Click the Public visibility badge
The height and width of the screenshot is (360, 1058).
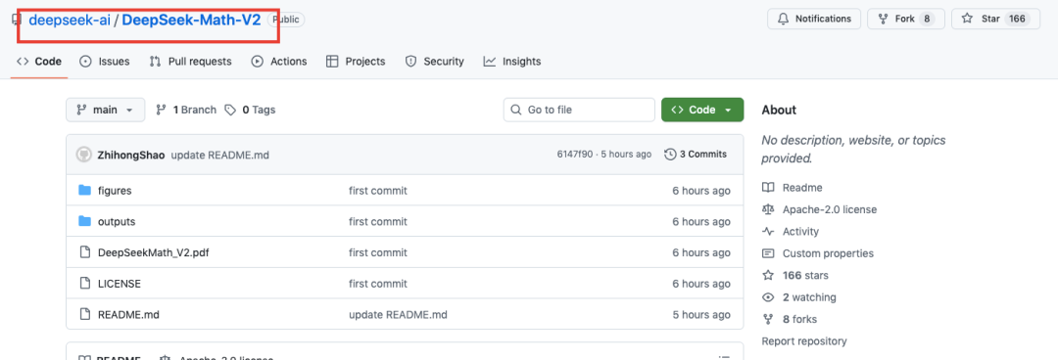pyautogui.click(x=285, y=20)
